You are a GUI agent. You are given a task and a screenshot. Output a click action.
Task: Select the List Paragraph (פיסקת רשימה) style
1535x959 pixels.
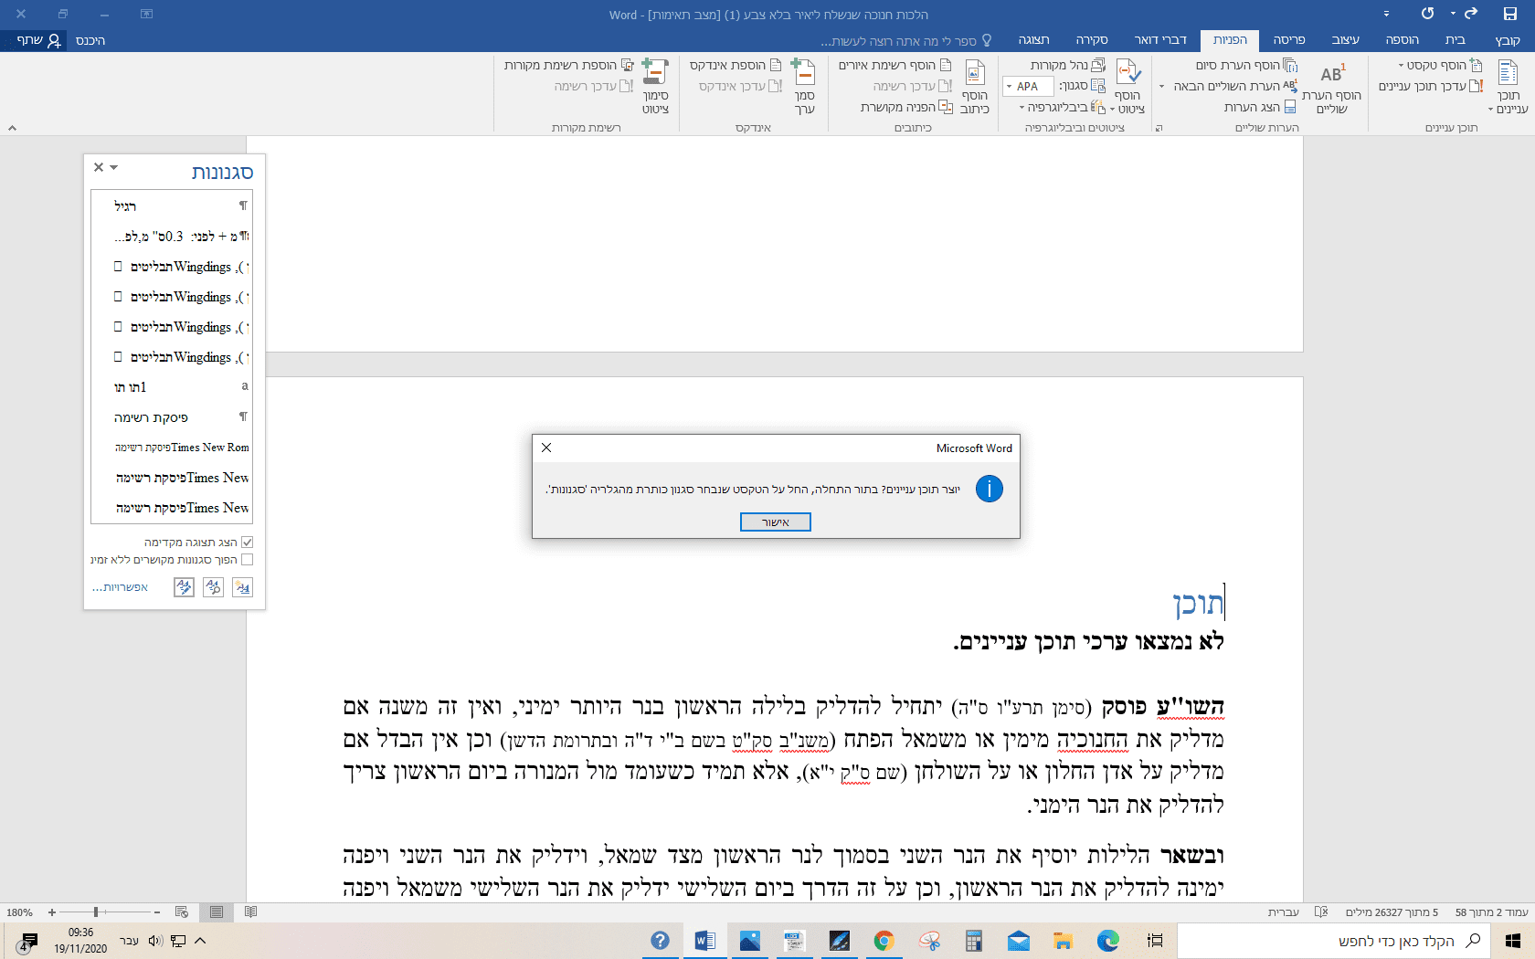pyautogui.click(x=172, y=417)
